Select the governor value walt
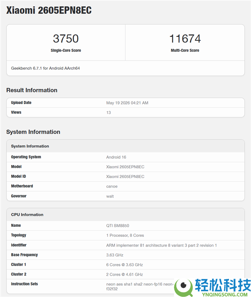Image resolution: width=251 pixels, height=297 pixels. (110, 196)
